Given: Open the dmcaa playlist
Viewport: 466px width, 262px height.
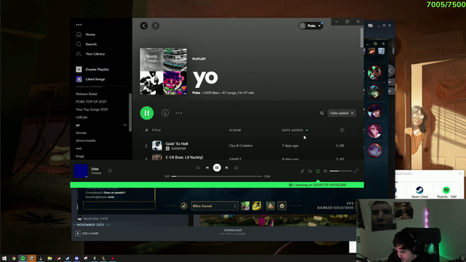Looking at the screenshot, I should pos(81,132).
